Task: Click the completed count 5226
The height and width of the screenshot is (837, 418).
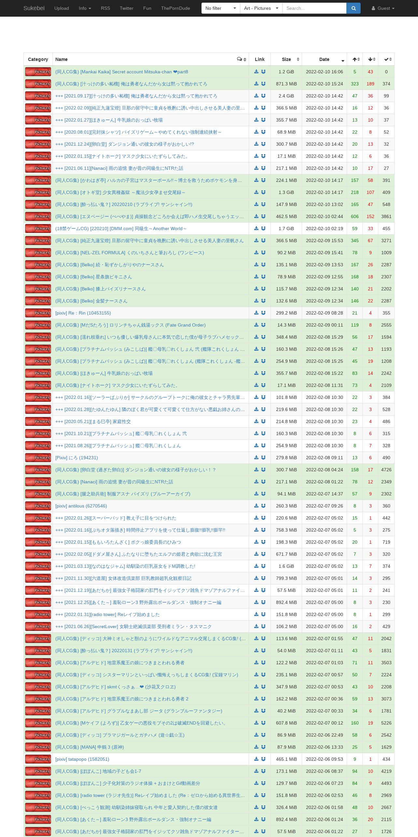Action: click(386, 723)
